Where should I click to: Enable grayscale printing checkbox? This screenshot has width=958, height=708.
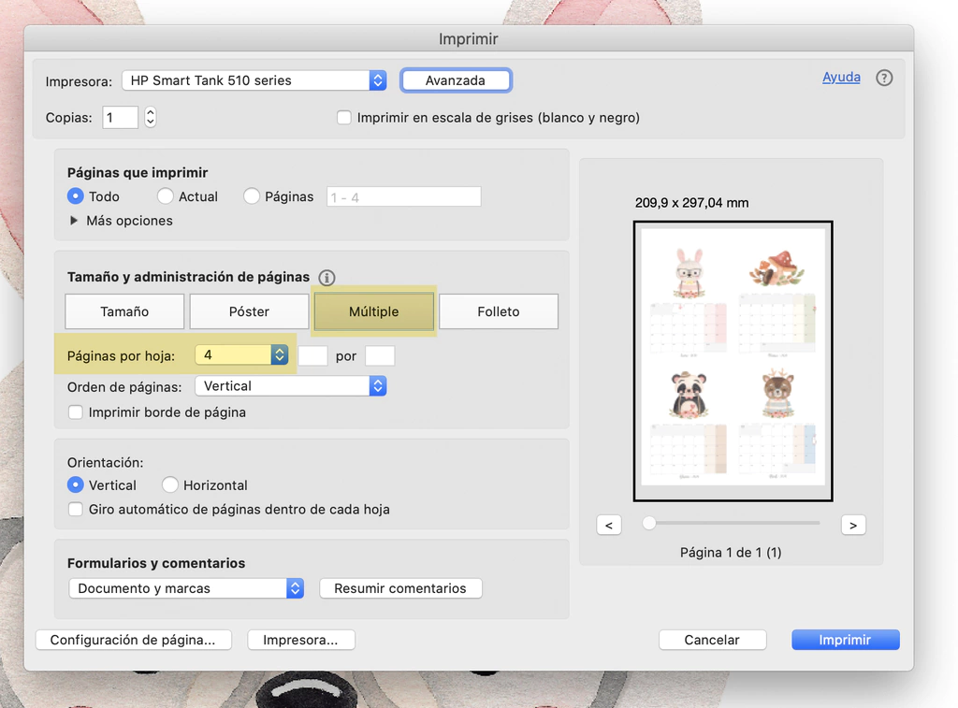(x=344, y=117)
